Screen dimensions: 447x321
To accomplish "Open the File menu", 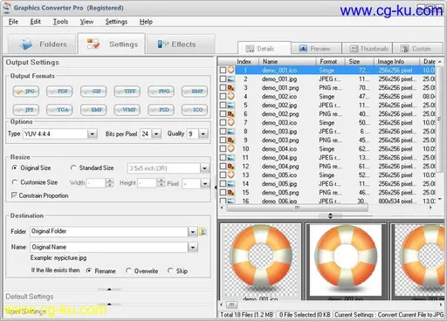I will coord(13,22).
